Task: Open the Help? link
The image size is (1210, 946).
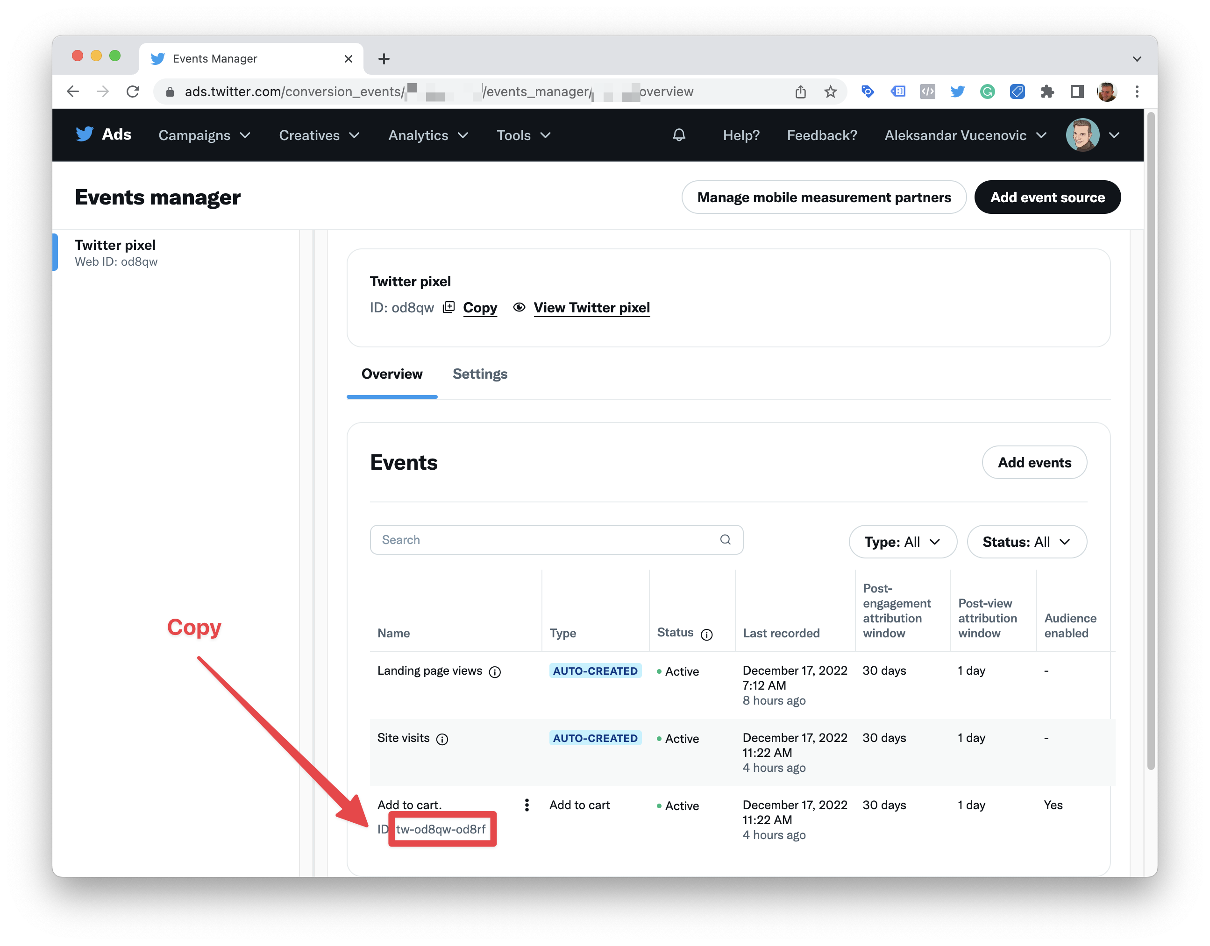Action: pyautogui.click(x=741, y=135)
